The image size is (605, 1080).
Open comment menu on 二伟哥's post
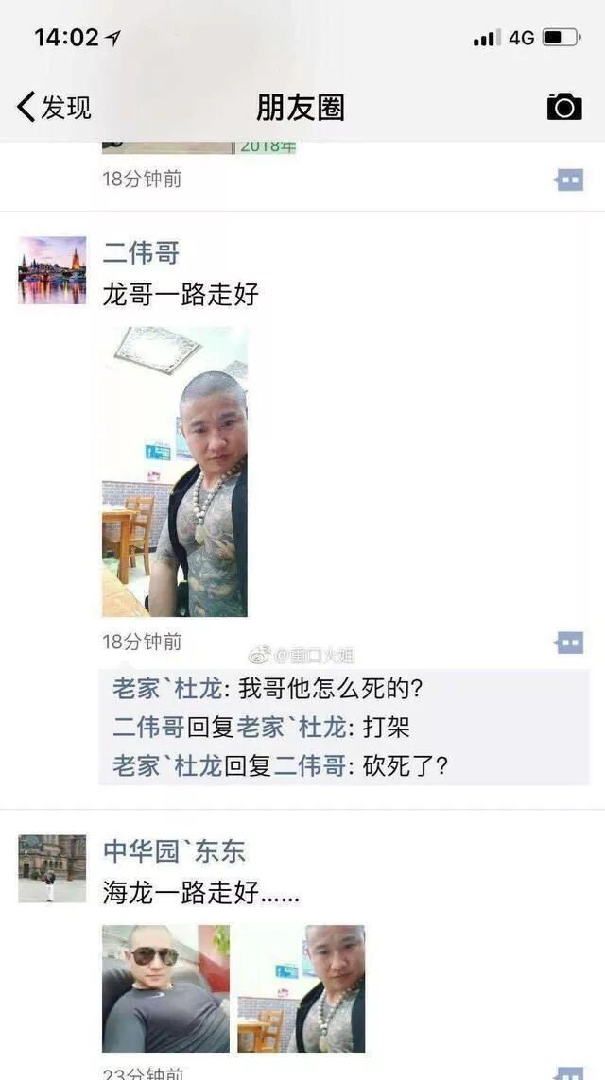pos(569,643)
